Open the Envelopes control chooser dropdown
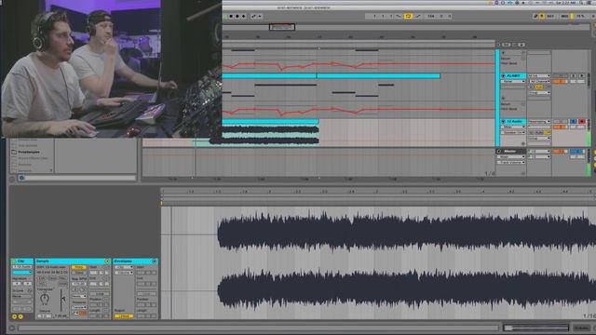This screenshot has height=335, width=596. [124, 273]
